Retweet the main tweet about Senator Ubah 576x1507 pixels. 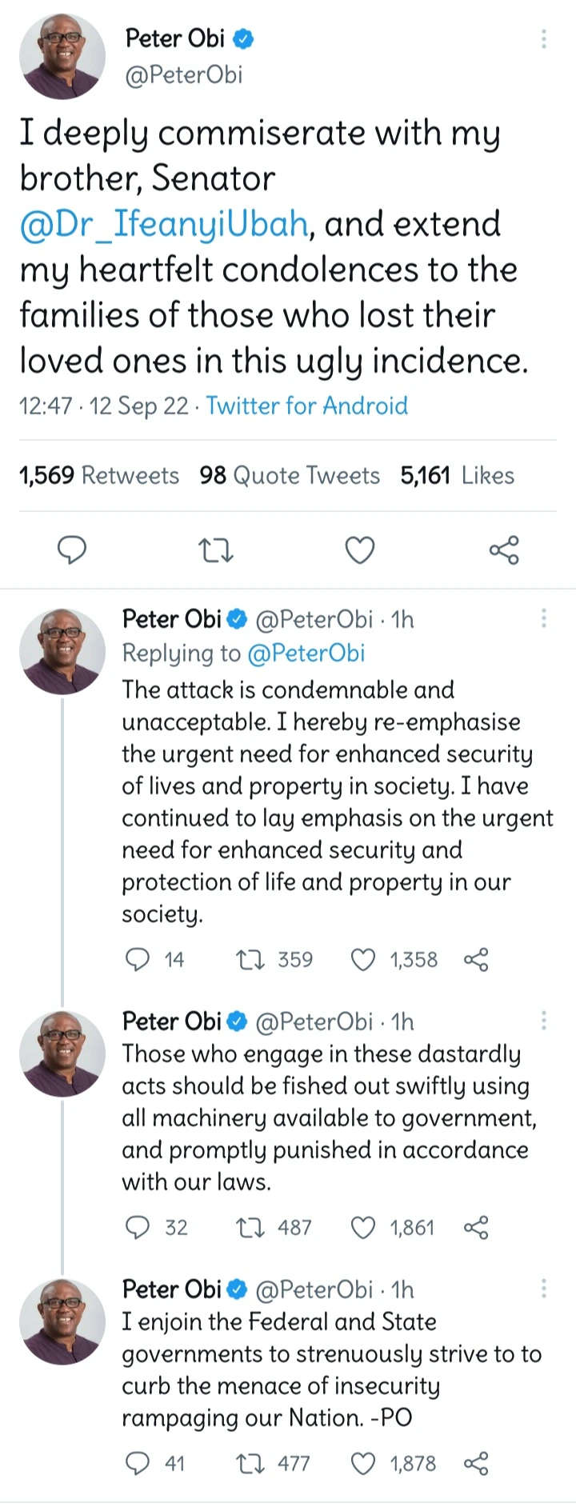pyautogui.click(x=216, y=550)
